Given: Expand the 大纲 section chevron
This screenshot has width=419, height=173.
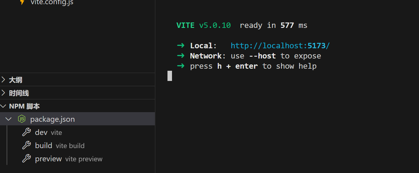Looking at the screenshot, I should pyautogui.click(x=3, y=80).
